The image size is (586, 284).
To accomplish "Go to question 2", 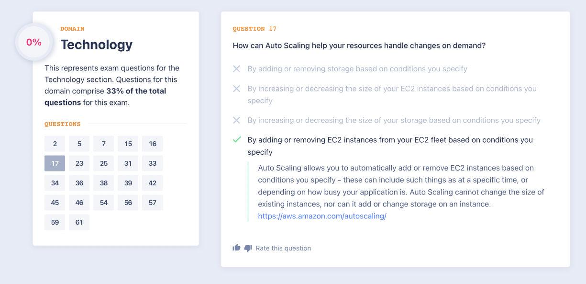I will (x=55, y=144).
